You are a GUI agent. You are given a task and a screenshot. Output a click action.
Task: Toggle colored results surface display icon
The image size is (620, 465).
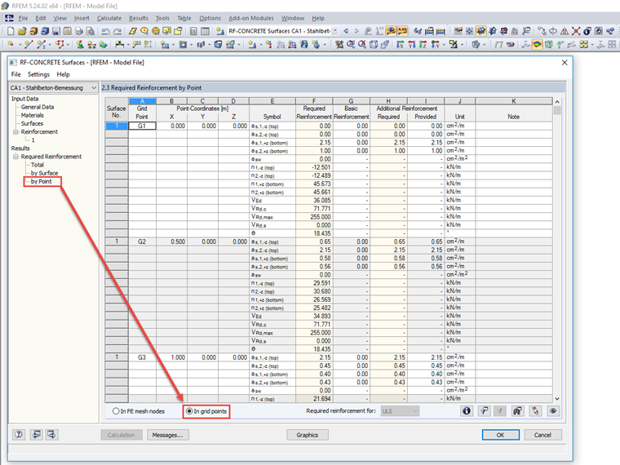[x=537, y=45]
